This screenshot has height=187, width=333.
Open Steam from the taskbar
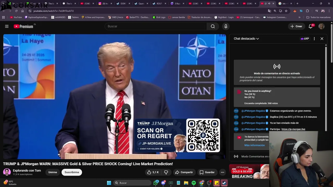coord(224,183)
